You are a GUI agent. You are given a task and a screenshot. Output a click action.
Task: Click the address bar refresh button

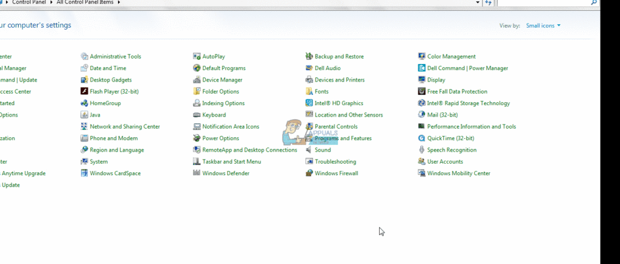click(488, 3)
